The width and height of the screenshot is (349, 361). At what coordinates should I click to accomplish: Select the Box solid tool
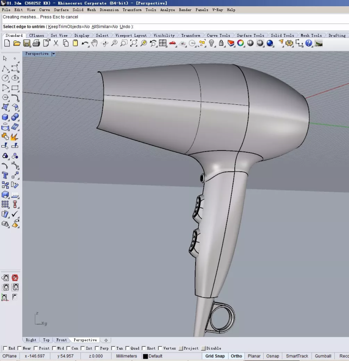[x=5, y=117]
